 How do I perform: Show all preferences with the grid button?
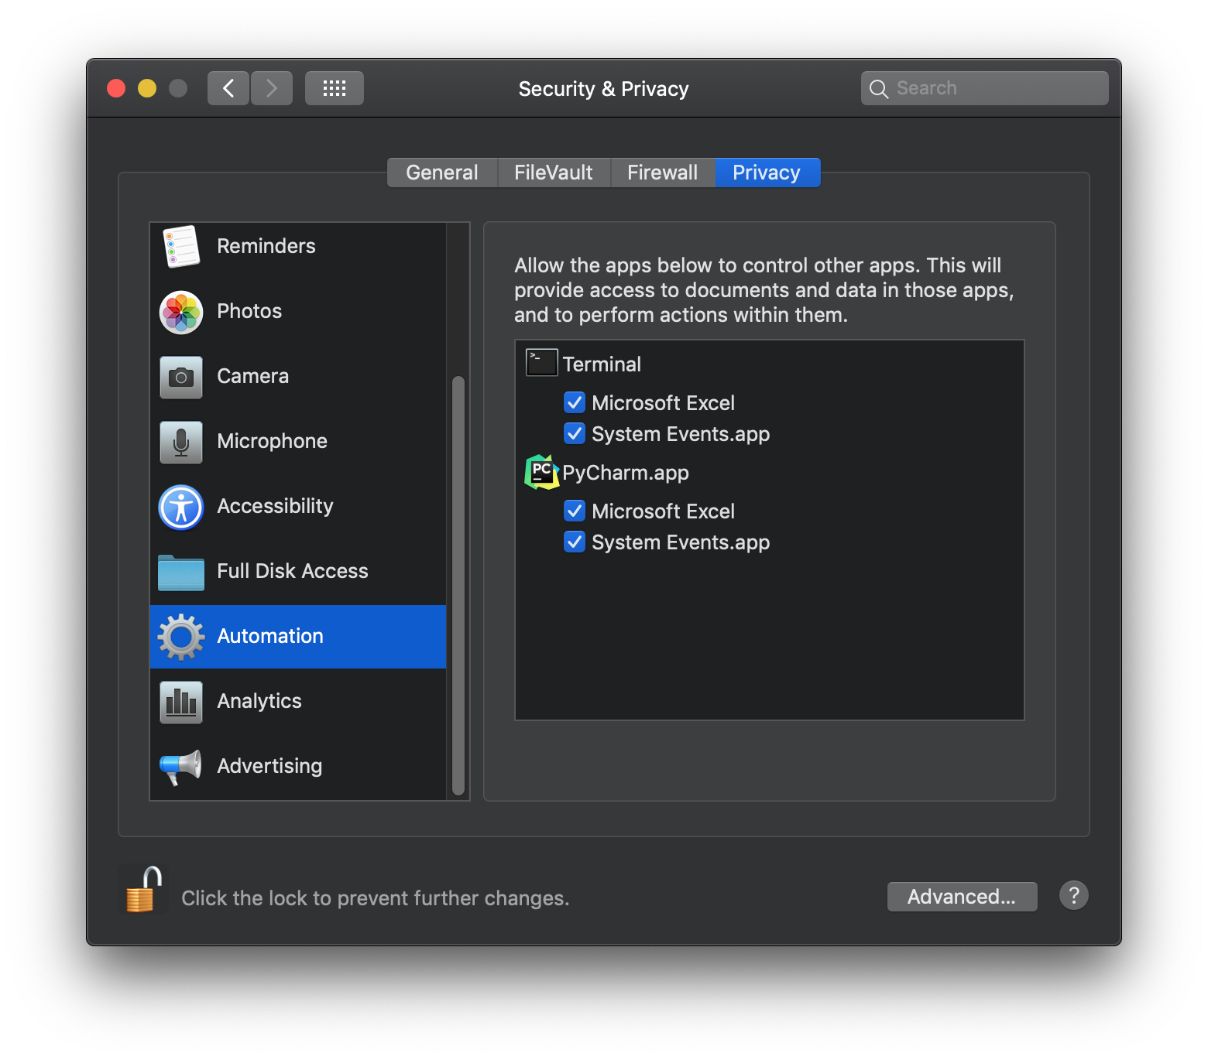(335, 88)
